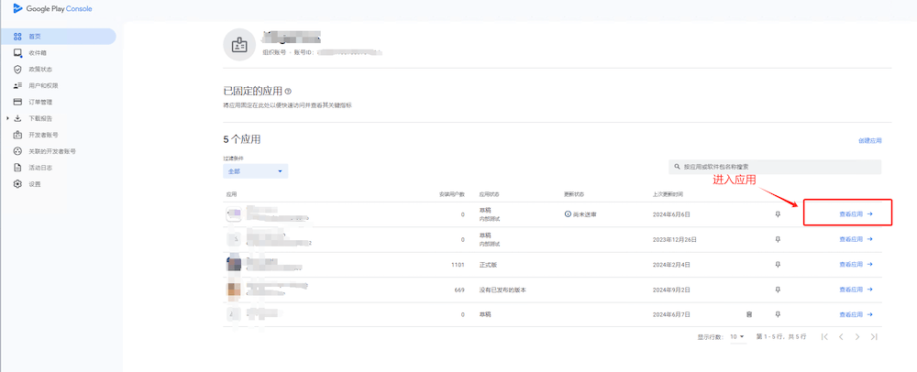
Task: Select 用户和权限 people icon
Action: [x=17, y=85]
